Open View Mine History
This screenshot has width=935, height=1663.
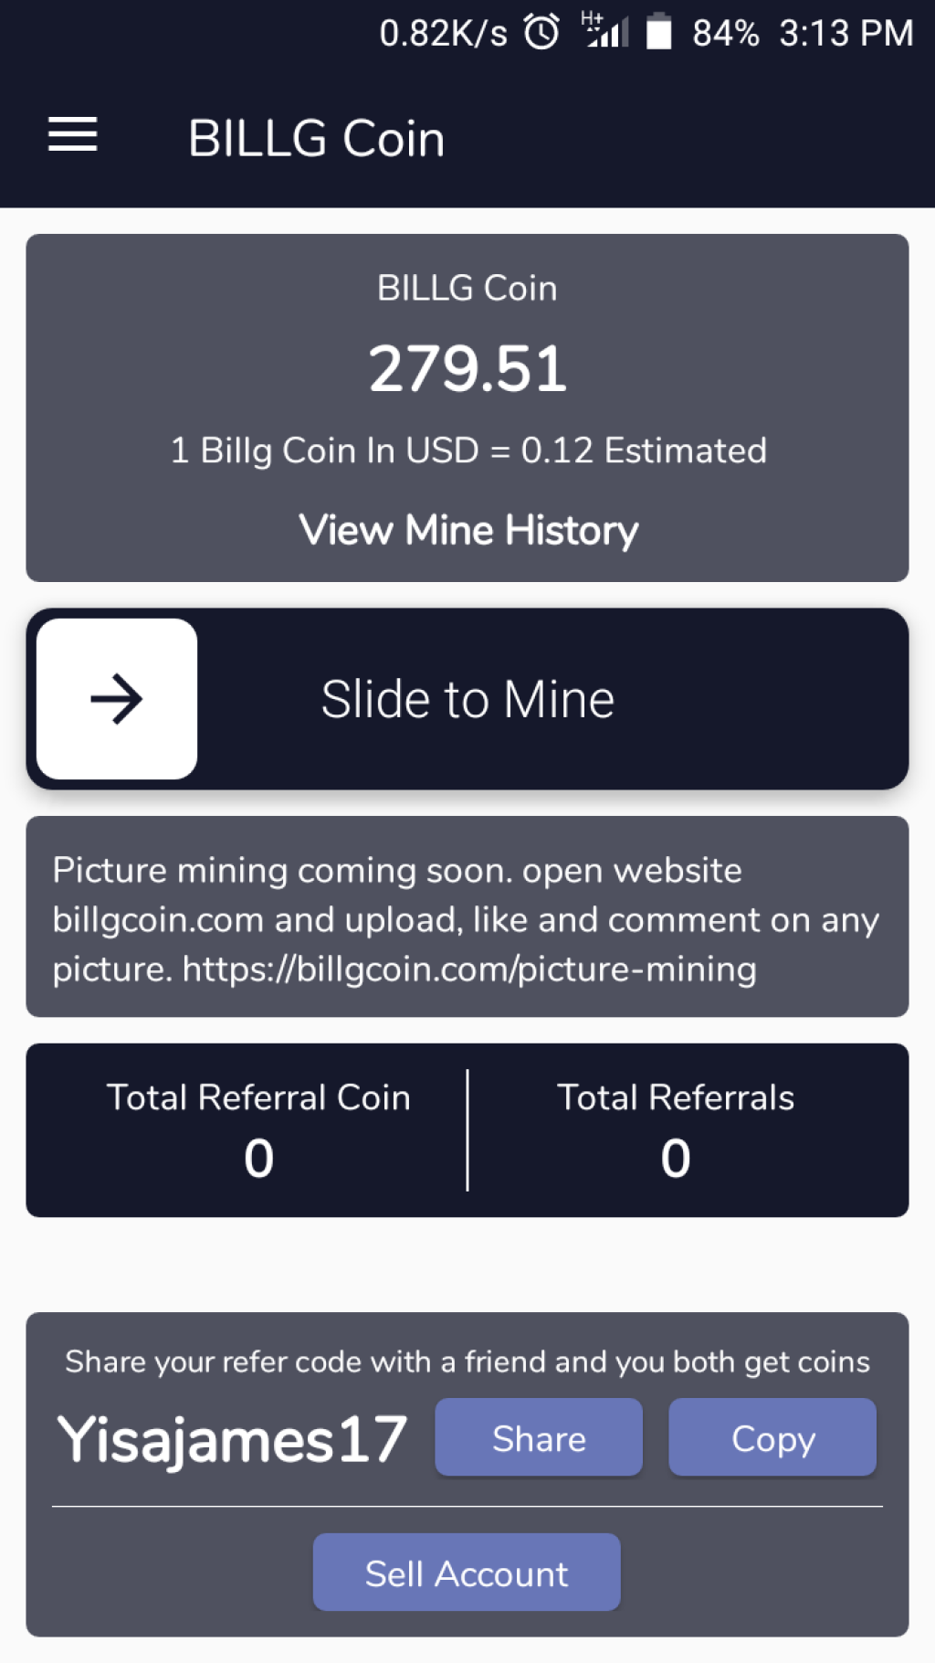[468, 531]
